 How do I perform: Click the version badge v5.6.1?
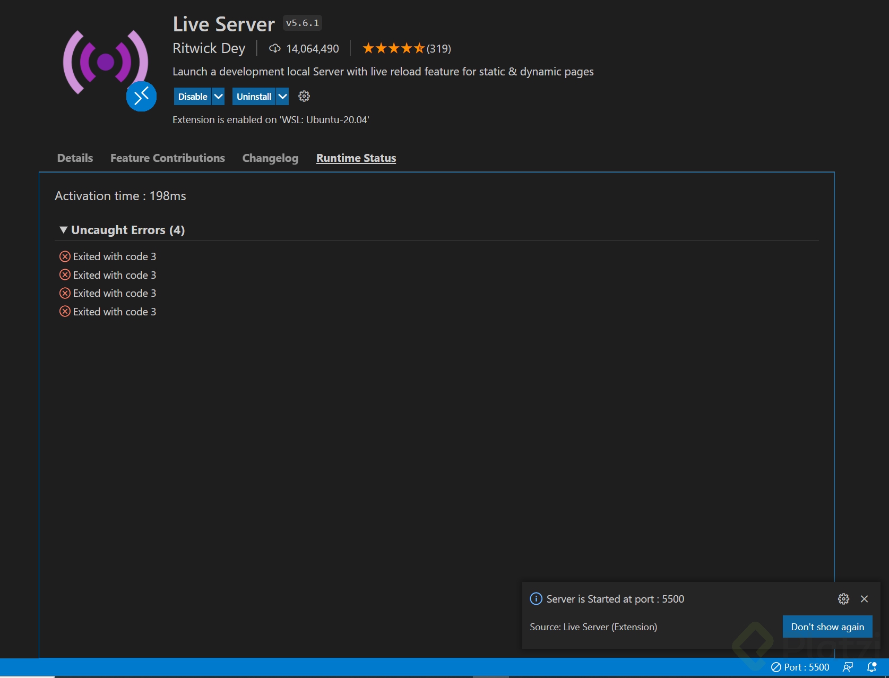click(x=303, y=23)
